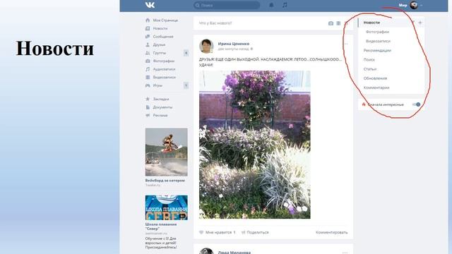Click post text starting with ДРУЗЬЯ
Image resolution: width=452 pixels, height=254 pixels.
coord(270,62)
